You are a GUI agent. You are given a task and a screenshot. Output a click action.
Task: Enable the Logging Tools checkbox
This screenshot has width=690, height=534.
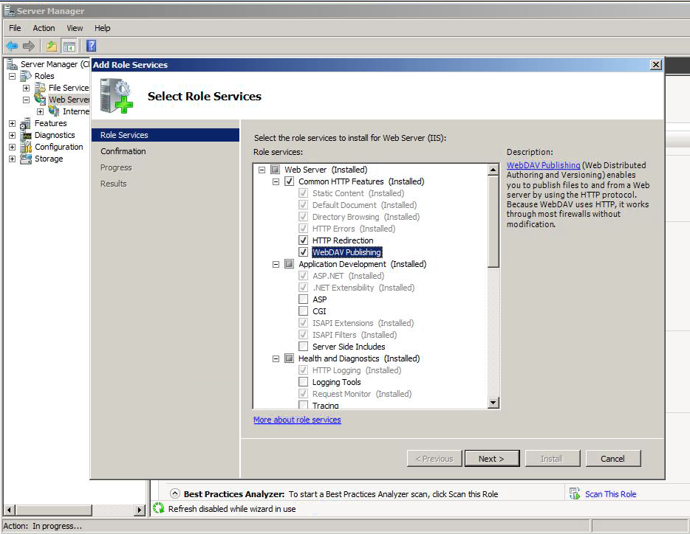(303, 382)
